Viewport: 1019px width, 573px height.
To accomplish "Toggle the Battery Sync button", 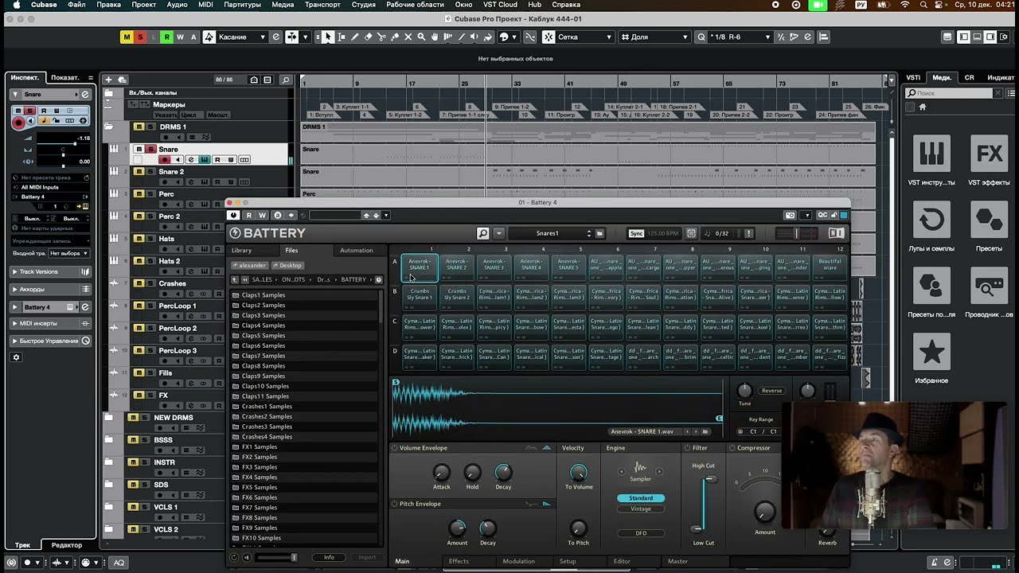I will (x=636, y=233).
